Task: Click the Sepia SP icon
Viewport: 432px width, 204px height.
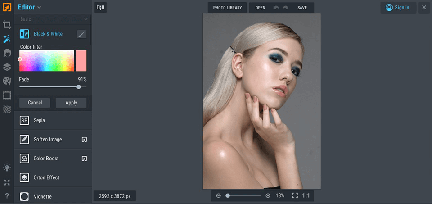Action: (24, 121)
